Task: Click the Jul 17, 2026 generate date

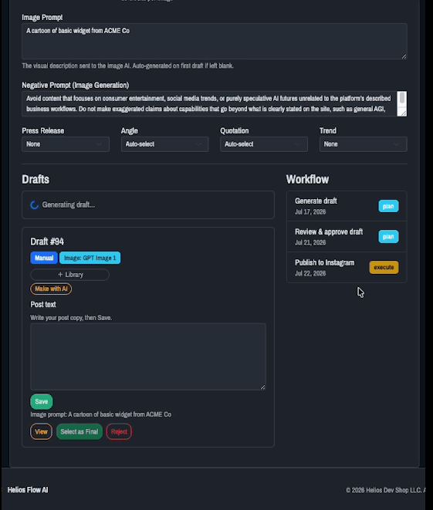Action: (x=310, y=211)
